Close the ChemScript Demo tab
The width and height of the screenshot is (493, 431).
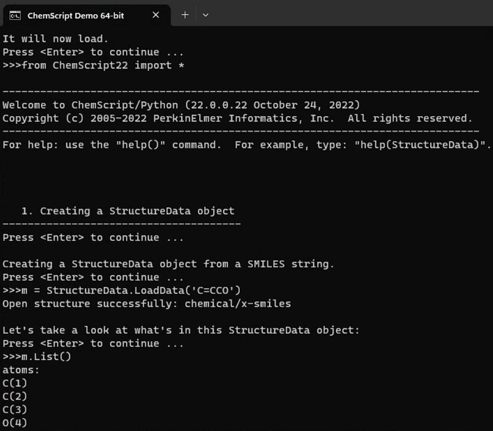[155, 15]
